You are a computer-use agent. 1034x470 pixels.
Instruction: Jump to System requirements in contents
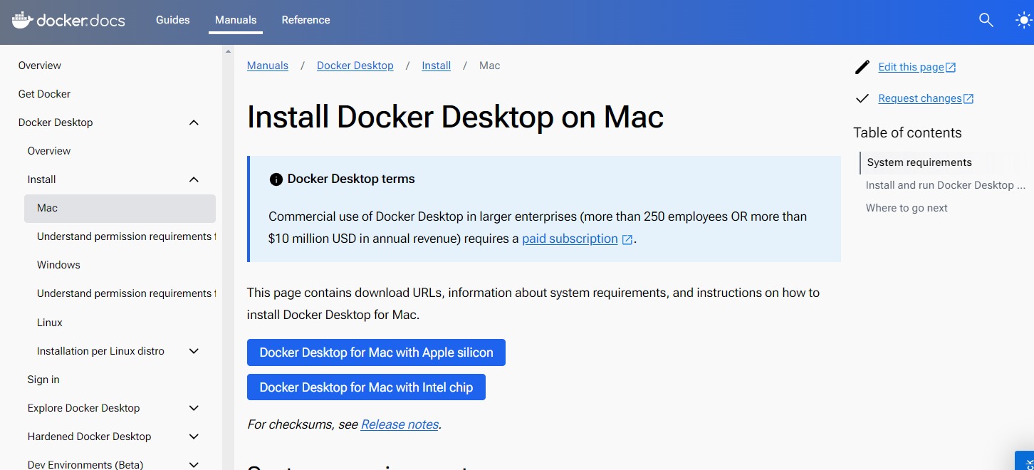tap(919, 162)
